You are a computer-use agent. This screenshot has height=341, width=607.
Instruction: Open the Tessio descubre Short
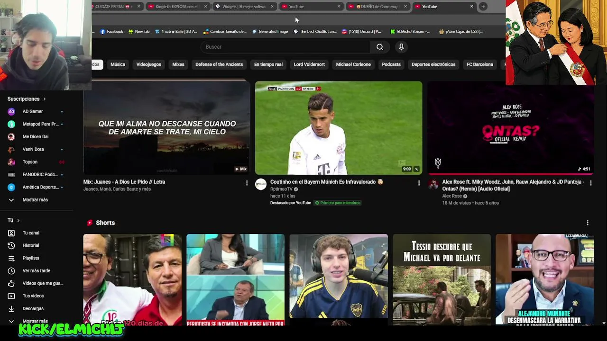tap(441, 279)
